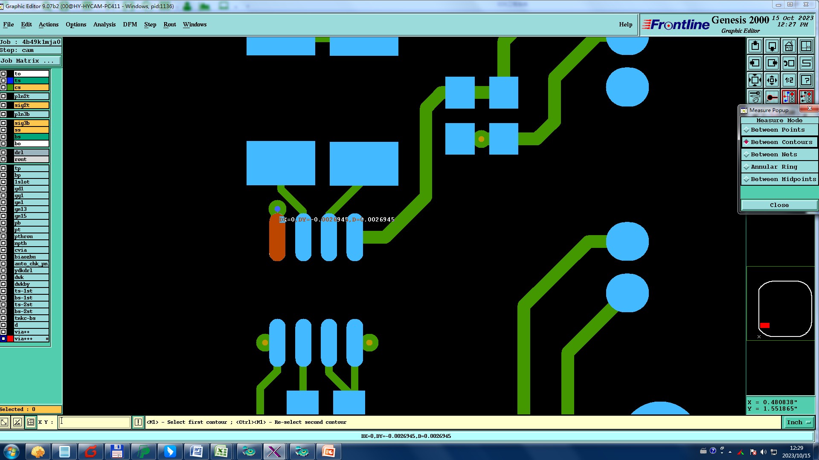Click the X Y coordinate input field

tap(94, 422)
